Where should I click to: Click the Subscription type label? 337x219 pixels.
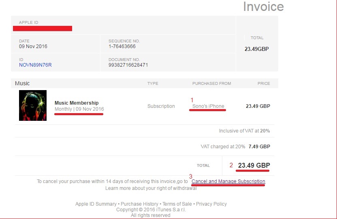pyautogui.click(x=161, y=106)
